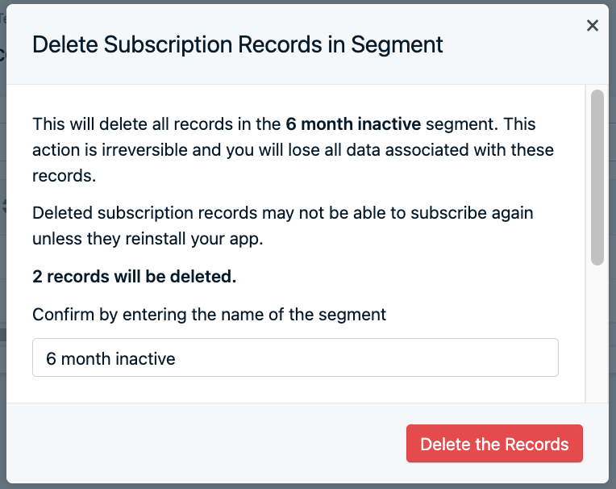616x489 pixels.
Task: Close the dialog with the X icon
Action: (593, 26)
